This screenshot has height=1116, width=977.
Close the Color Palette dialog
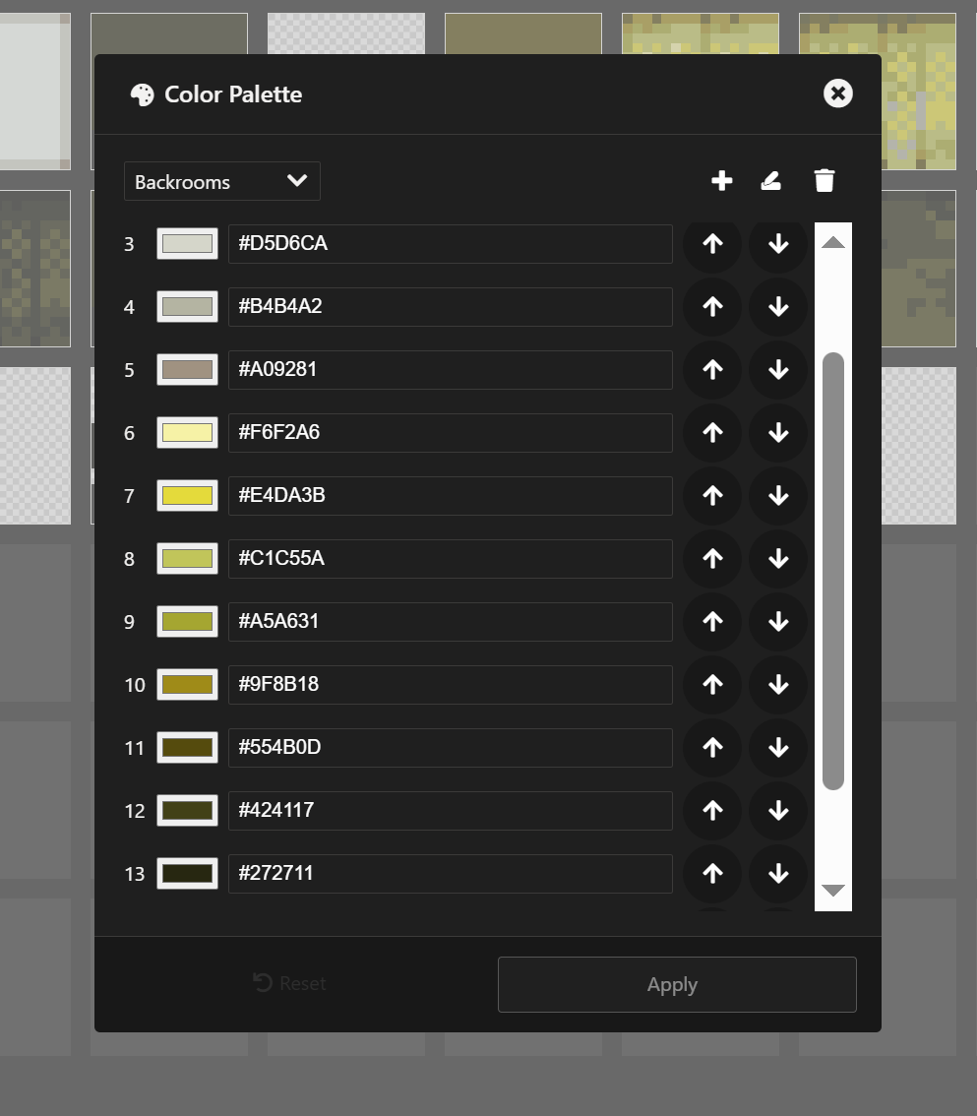click(838, 93)
